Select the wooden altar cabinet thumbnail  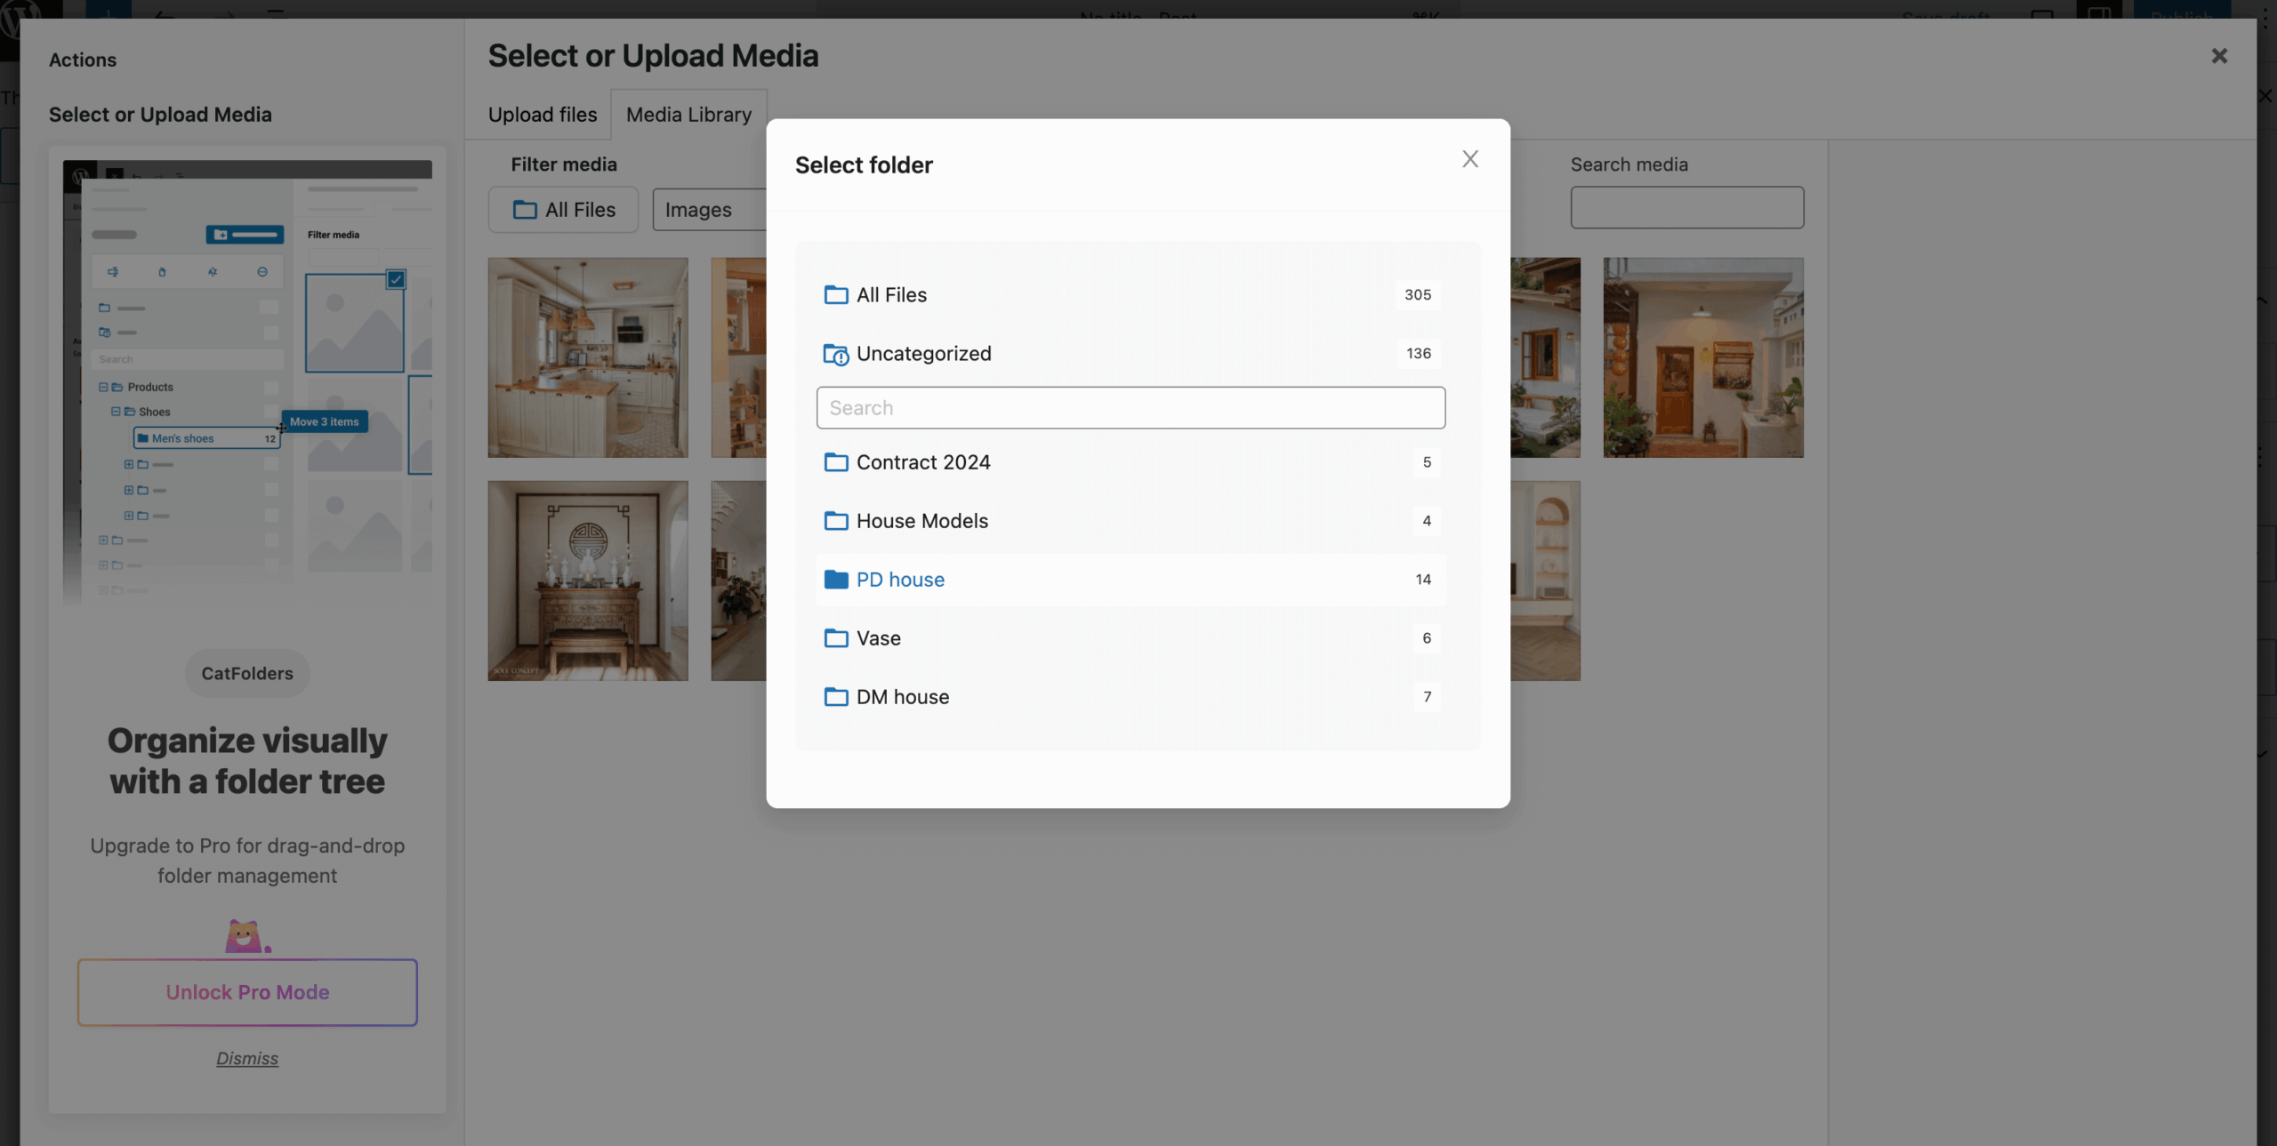(588, 581)
